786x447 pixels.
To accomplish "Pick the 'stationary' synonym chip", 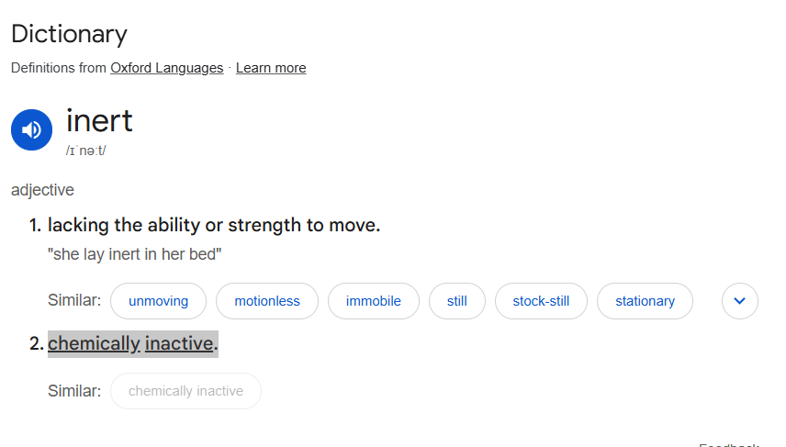I will [x=645, y=301].
